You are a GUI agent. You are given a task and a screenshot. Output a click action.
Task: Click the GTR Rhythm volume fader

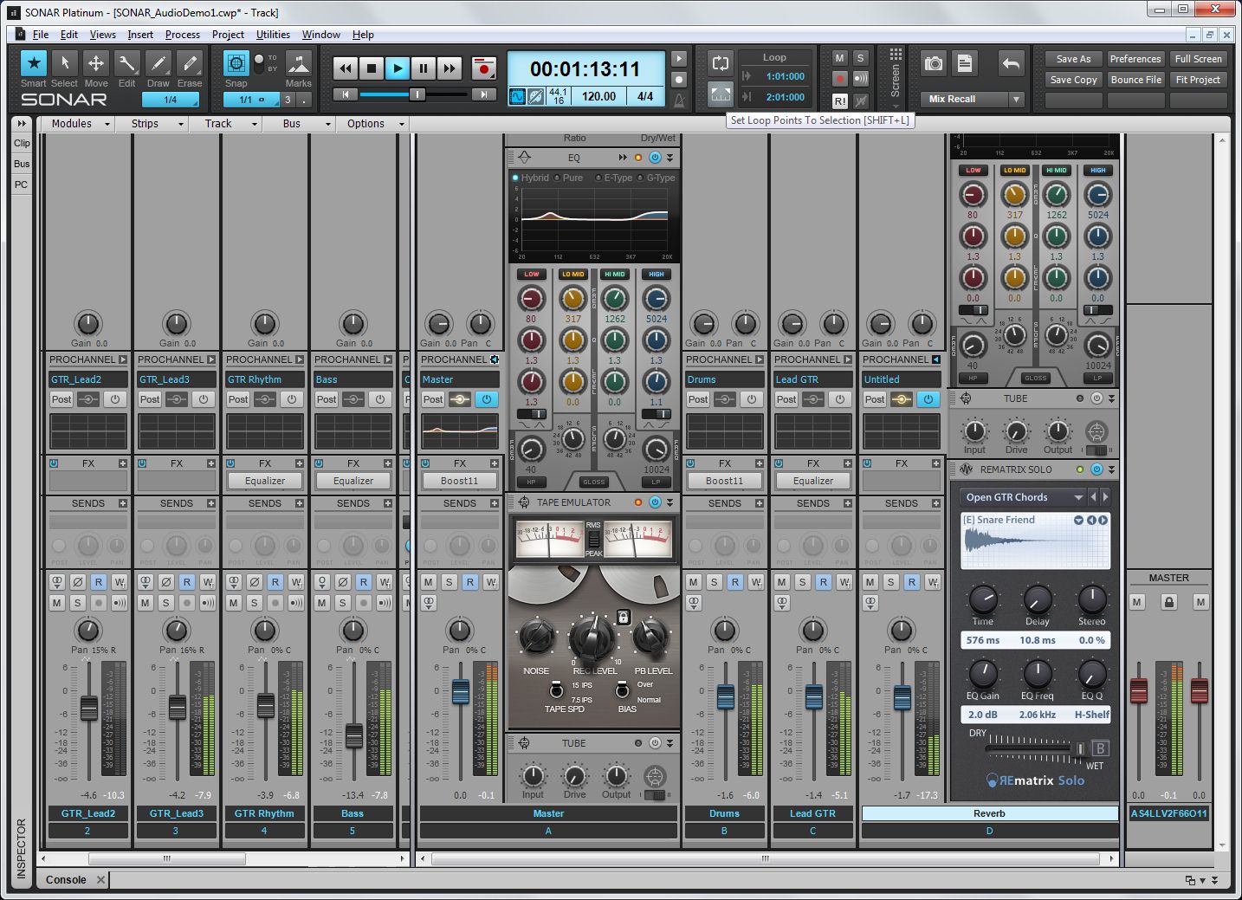[265, 705]
